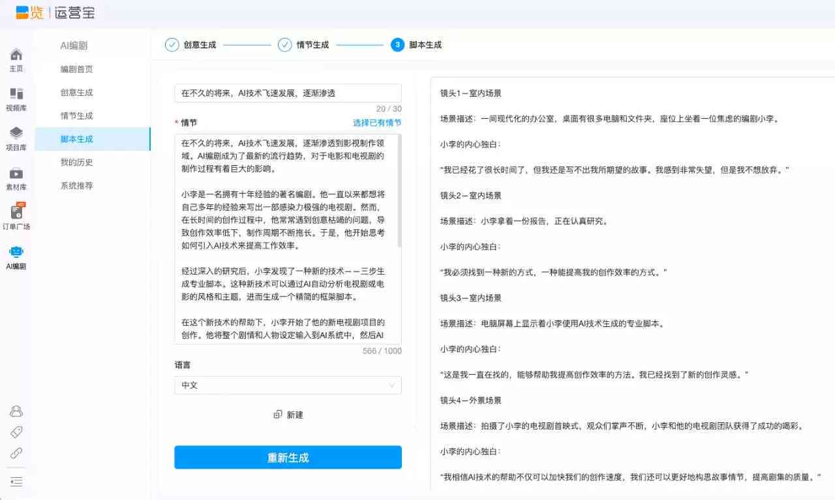Click the monologue line starting 我相信AI技术
This screenshot has height=500, width=835.
(630, 477)
